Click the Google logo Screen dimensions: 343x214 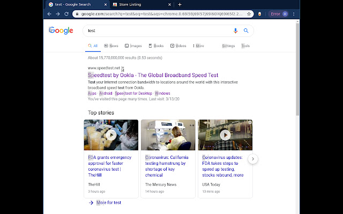[61, 30]
